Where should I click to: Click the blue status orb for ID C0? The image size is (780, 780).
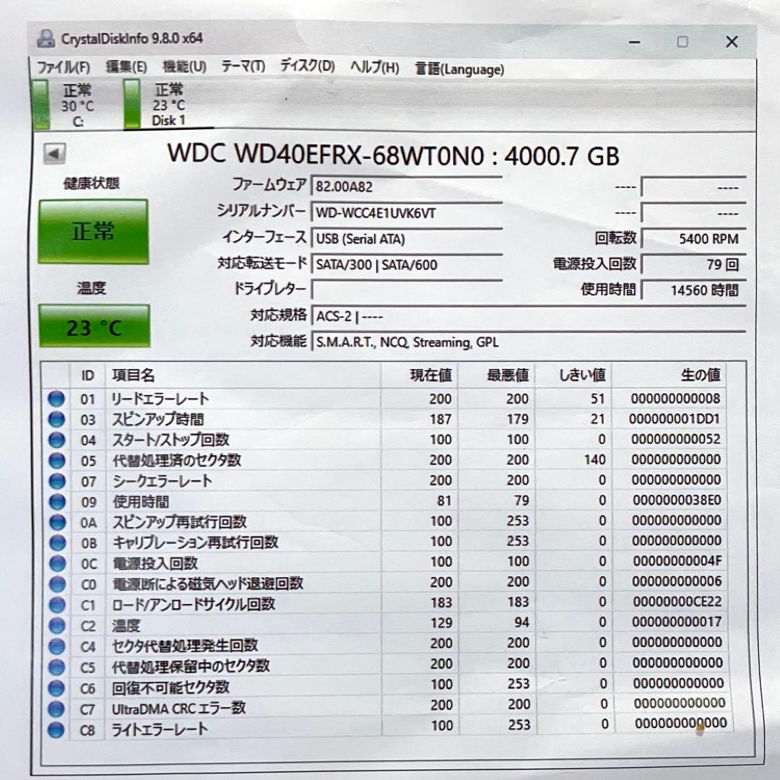pos(58,584)
